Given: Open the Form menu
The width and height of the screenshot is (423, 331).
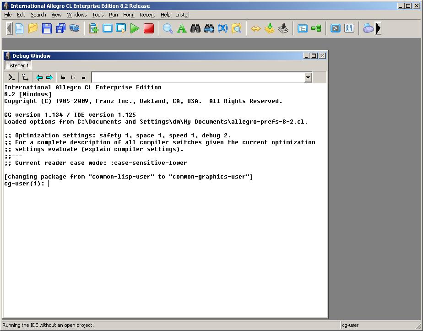Looking at the screenshot, I should tap(129, 15).
